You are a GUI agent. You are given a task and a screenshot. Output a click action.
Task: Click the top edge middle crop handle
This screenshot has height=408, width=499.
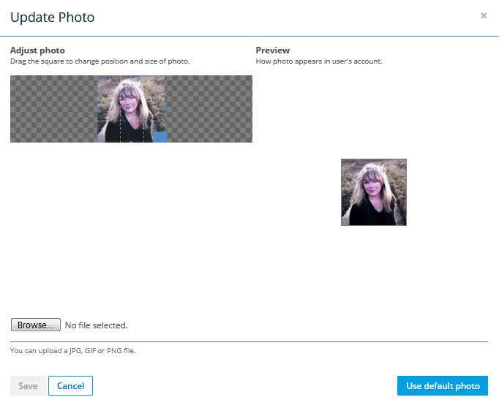coord(132,77)
